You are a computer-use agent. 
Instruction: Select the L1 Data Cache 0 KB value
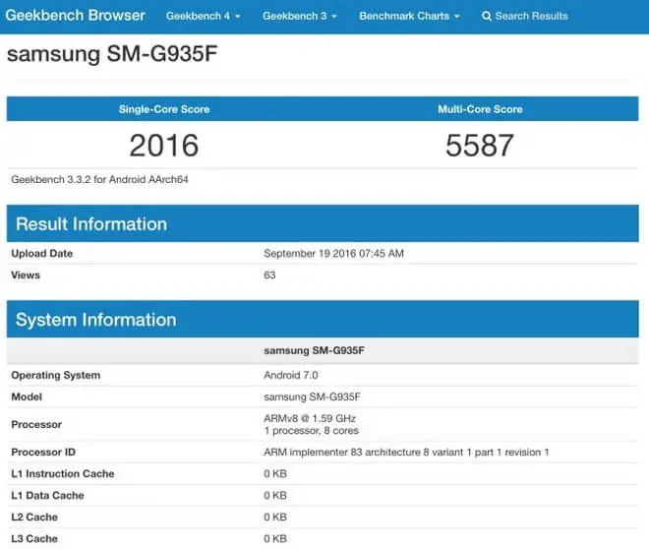click(275, 495)
